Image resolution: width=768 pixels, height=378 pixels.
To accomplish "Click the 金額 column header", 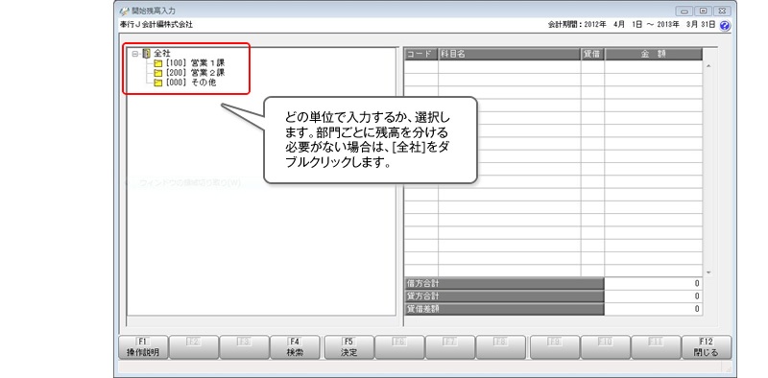I will pos(654,55).
